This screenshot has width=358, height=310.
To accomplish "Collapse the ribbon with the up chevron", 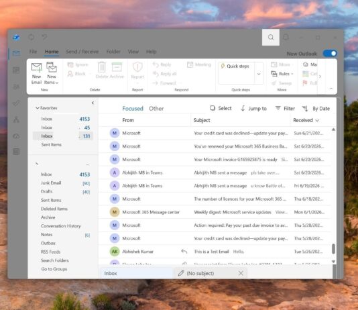I will click(331, 89).
